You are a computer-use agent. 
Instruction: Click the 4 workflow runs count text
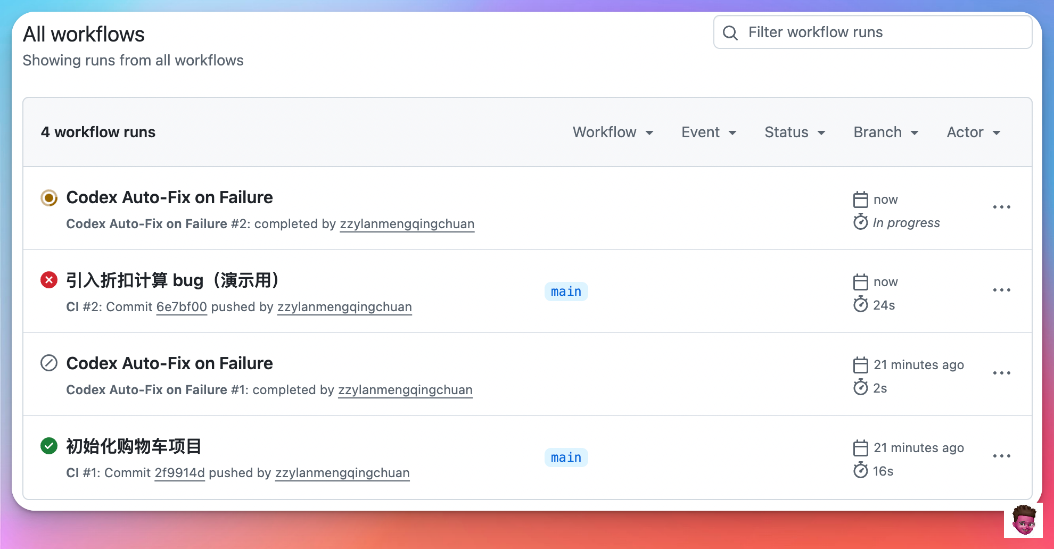98,132
